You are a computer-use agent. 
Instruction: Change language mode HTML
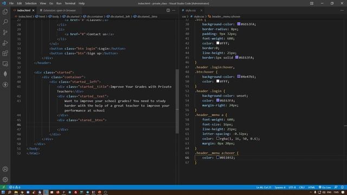311,187
